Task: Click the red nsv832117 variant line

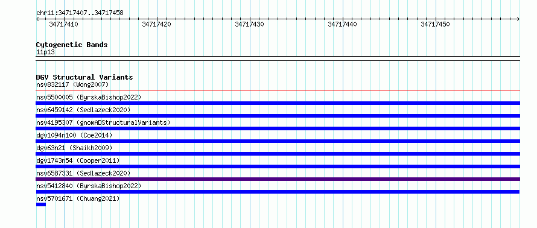Action: 278,90
